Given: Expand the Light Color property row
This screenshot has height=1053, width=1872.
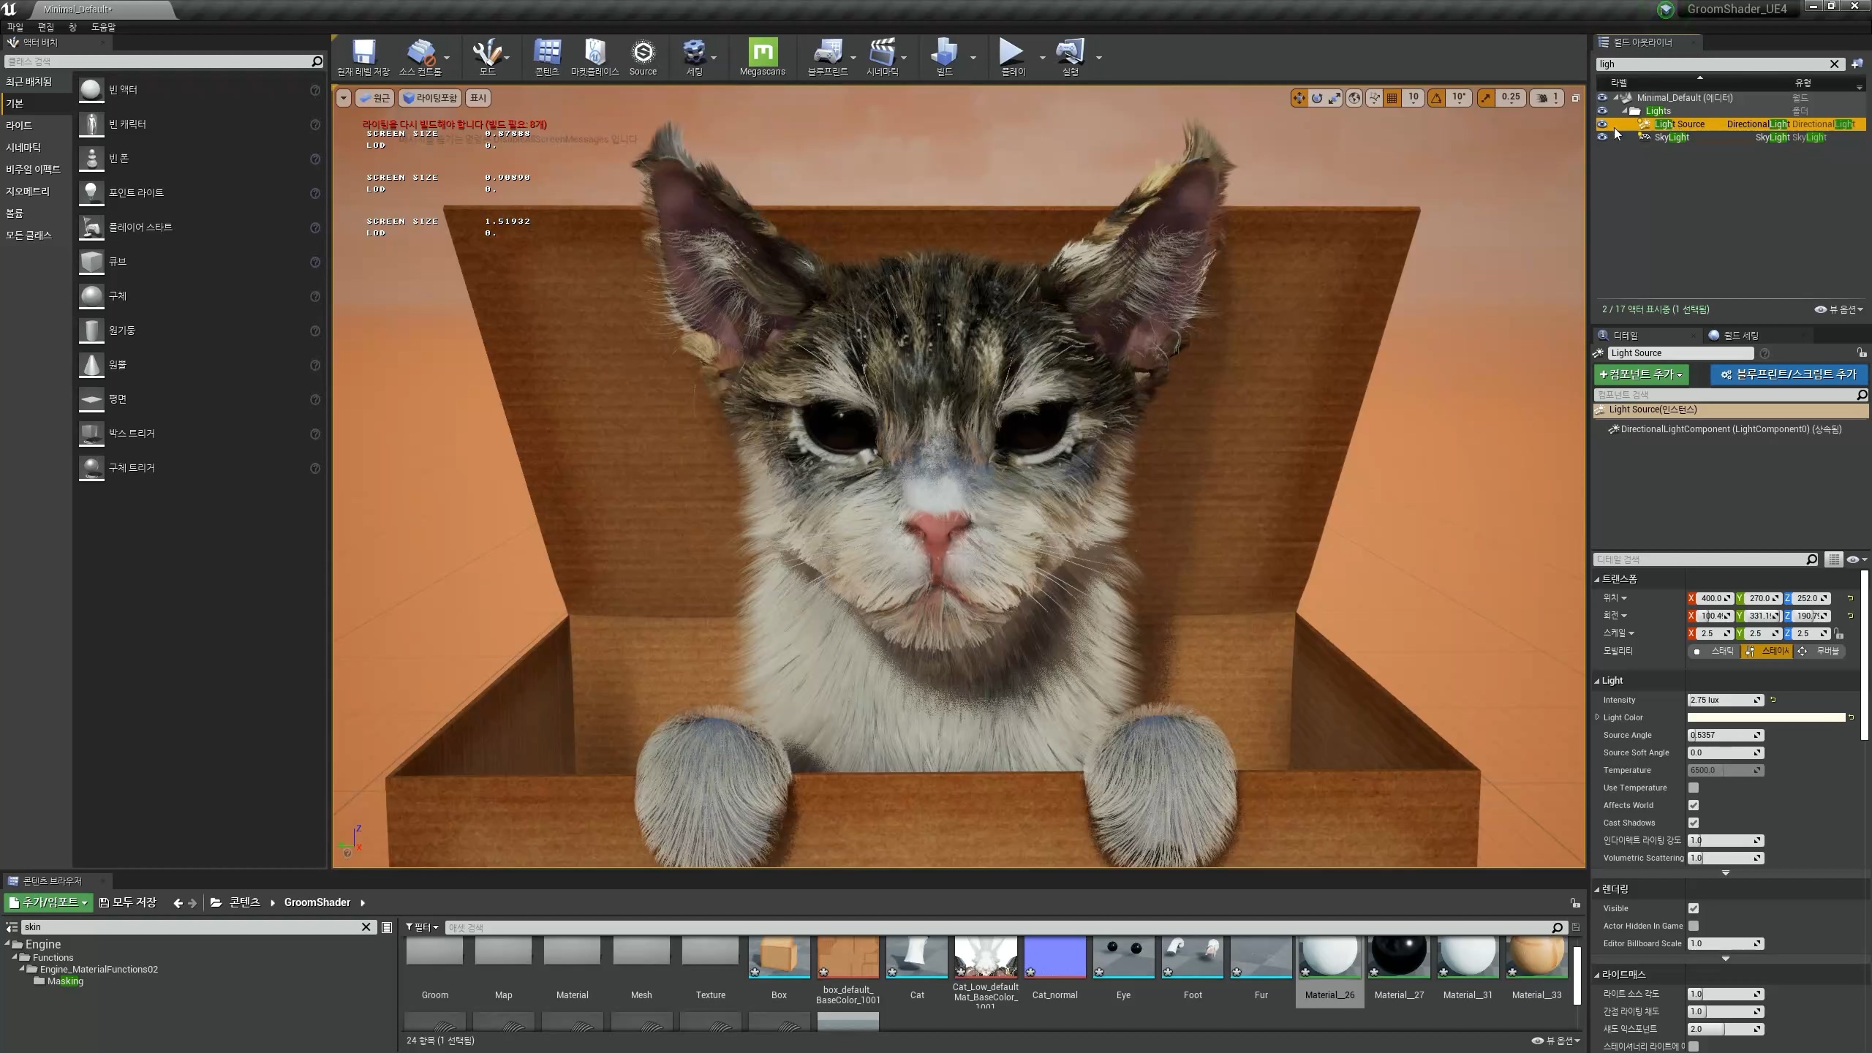Looking at the screenshot, I should point(1598,717).
